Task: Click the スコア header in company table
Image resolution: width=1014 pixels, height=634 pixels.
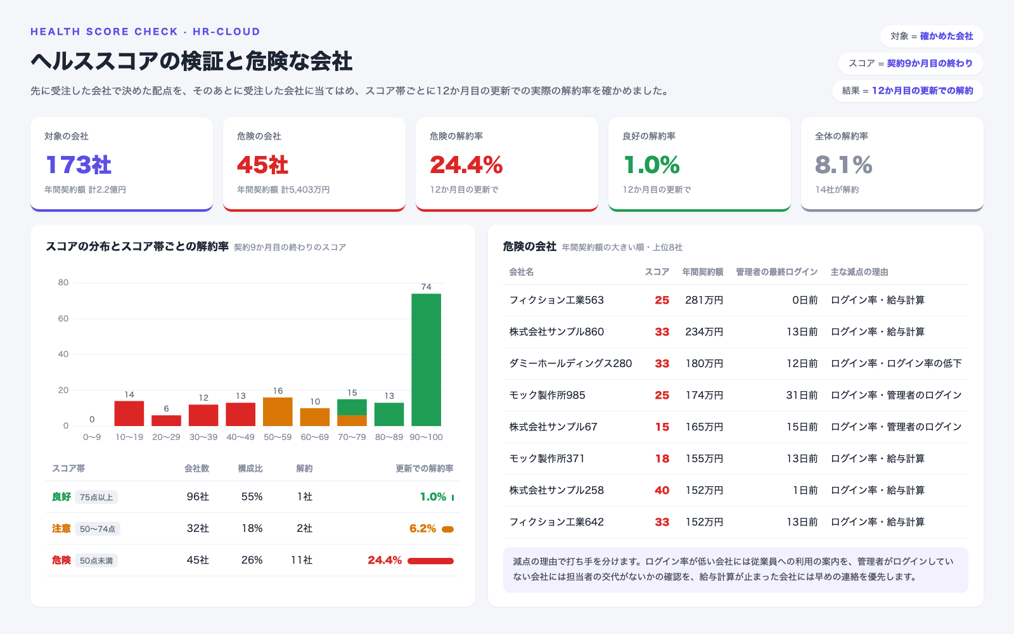Action: pyautogui.click(x=657, y=272)
